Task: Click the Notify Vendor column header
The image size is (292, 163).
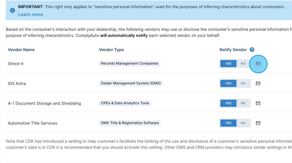Action: click(233, 50)
